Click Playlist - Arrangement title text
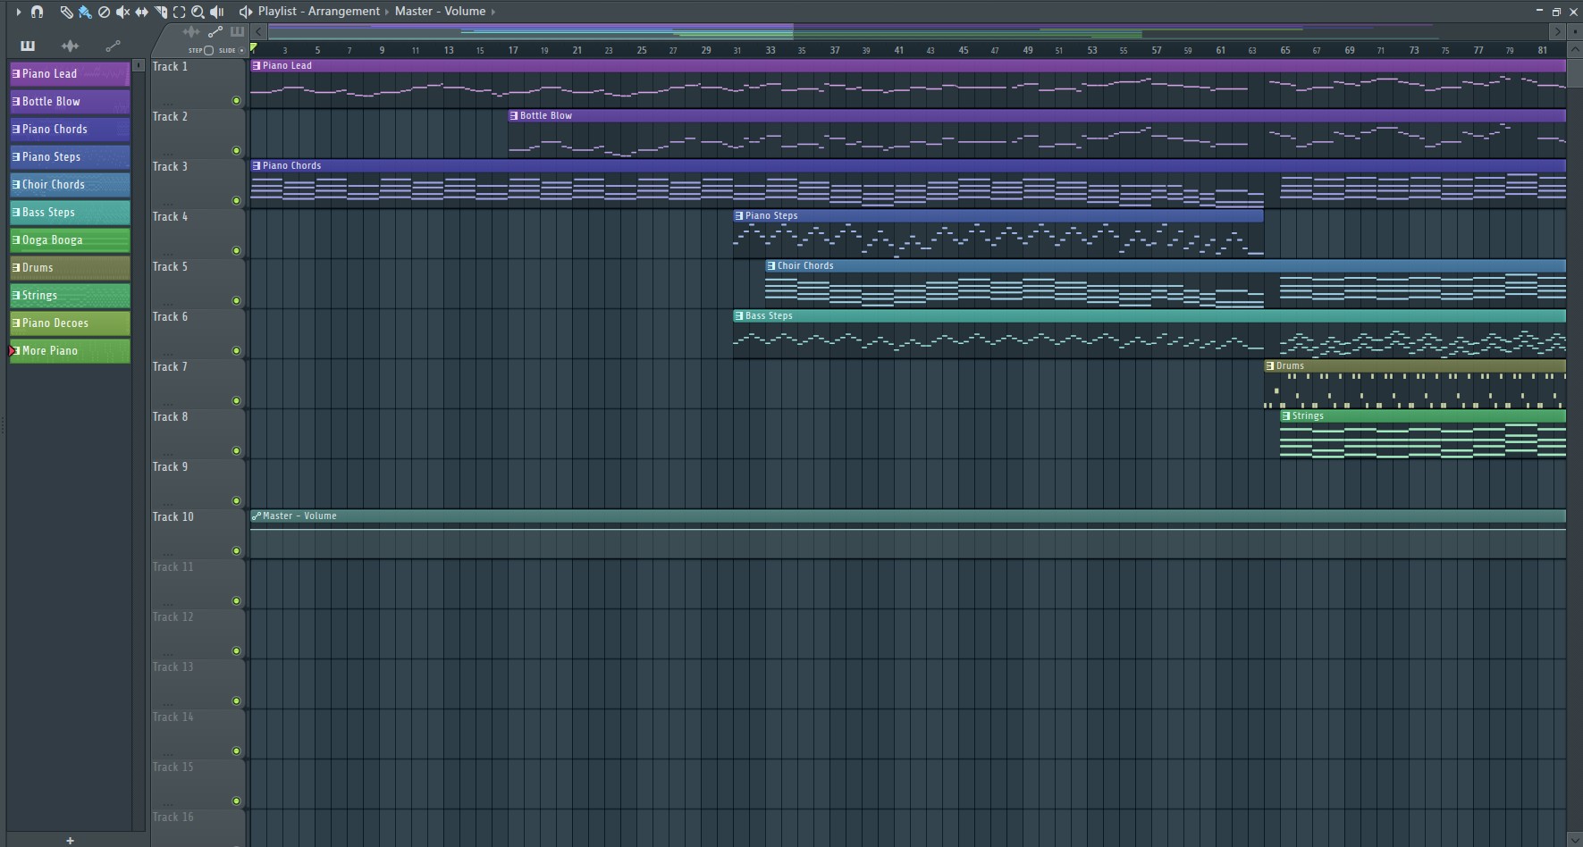The image size is (1583, 847). click(318, 12)
